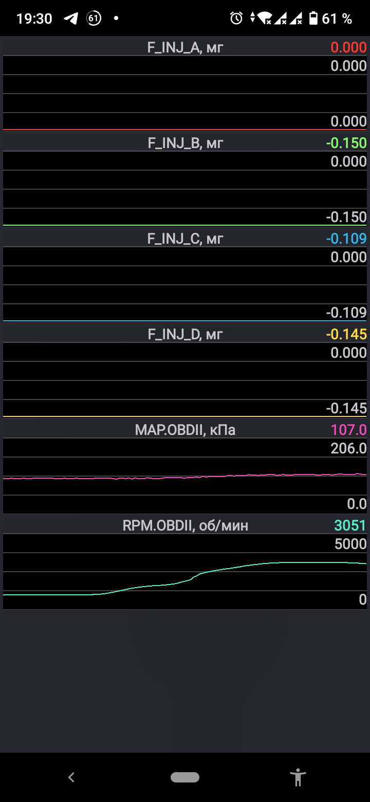Tap the RPM reading 3051
This screenshot has height=802, width=370.
pos(350,525)
